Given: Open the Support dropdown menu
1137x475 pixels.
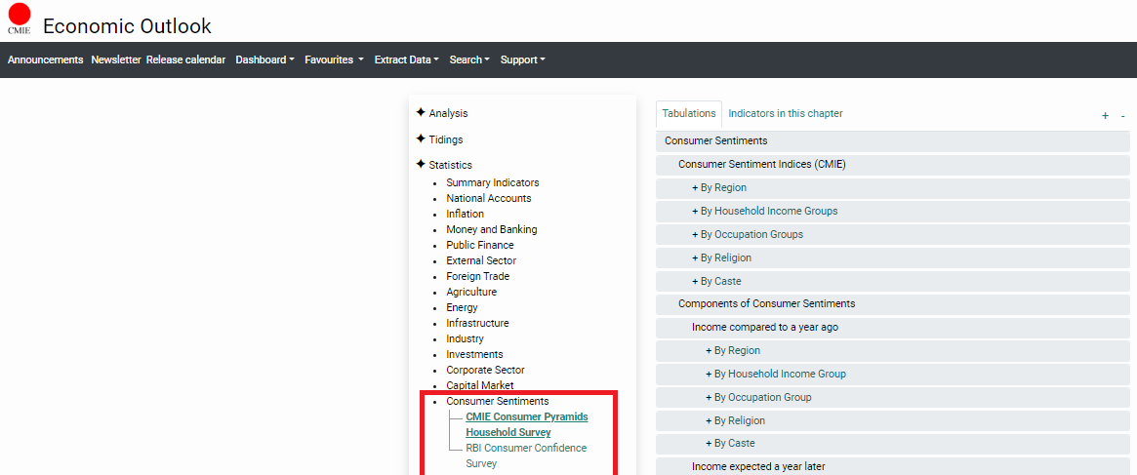Looking at the screenshot, I should pos(522,59).
